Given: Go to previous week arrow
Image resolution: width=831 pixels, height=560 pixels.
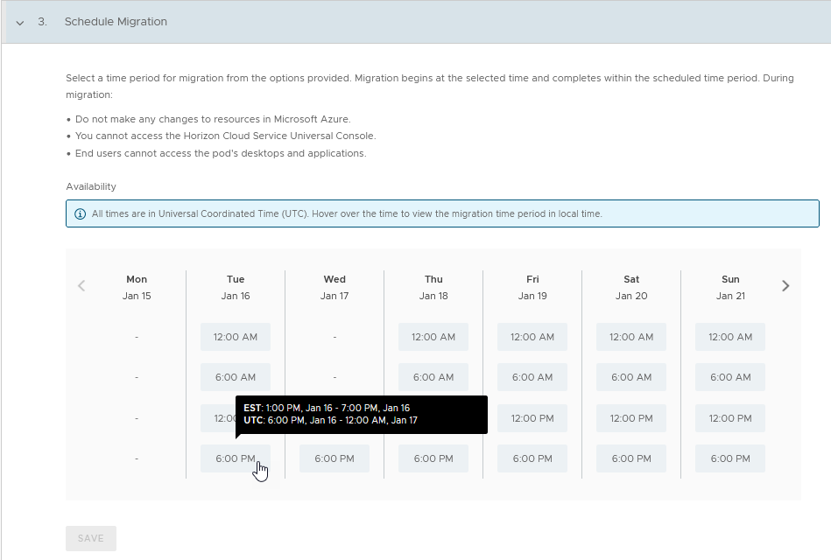Looking at the screenshot, I should (x=81, y=285).
